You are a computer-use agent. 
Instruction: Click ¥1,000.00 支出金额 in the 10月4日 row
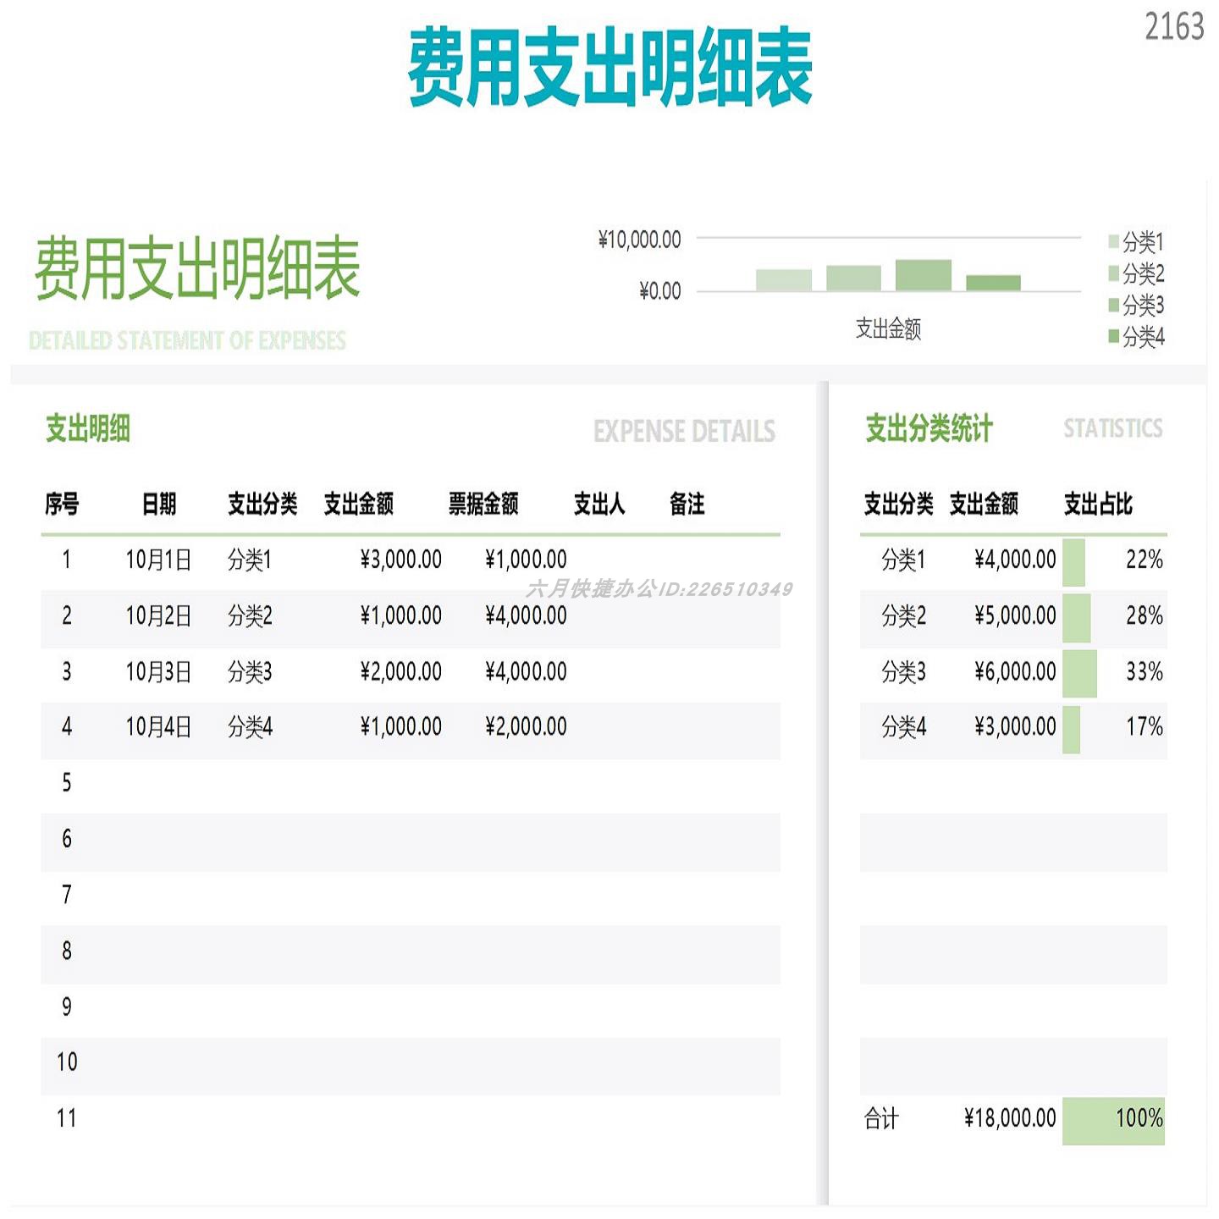(x=400, y=727)
